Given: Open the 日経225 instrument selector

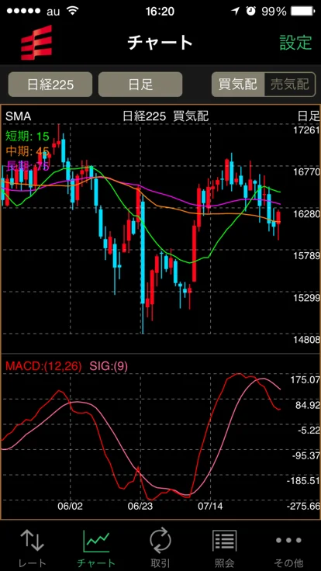Looking at the screenshot, I should [x=50, y=85].
